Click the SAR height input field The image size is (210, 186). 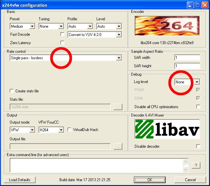(187, 66)
